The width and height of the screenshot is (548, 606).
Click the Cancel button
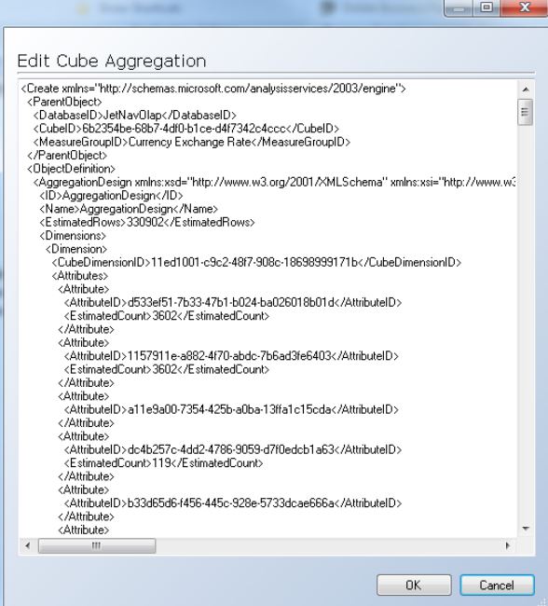(x=497, y=585)
